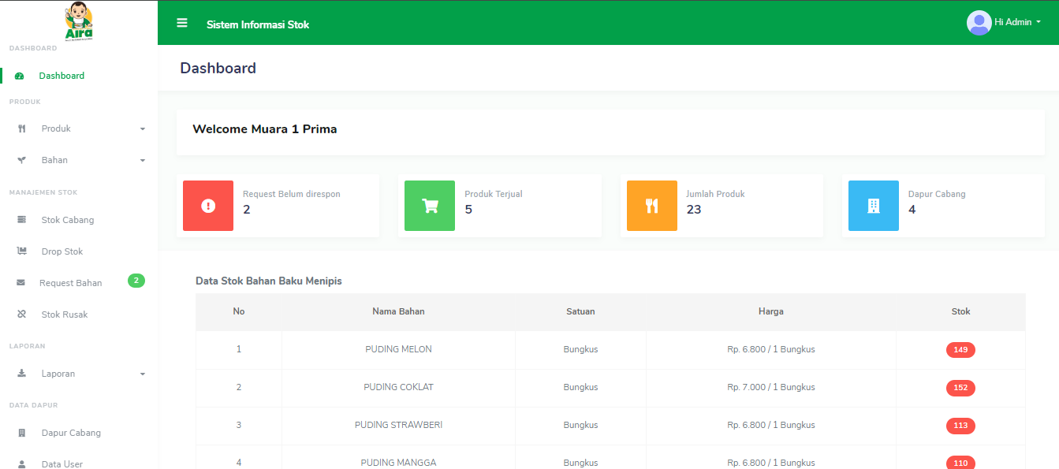Click the green Request Bahan count badge

136,281
